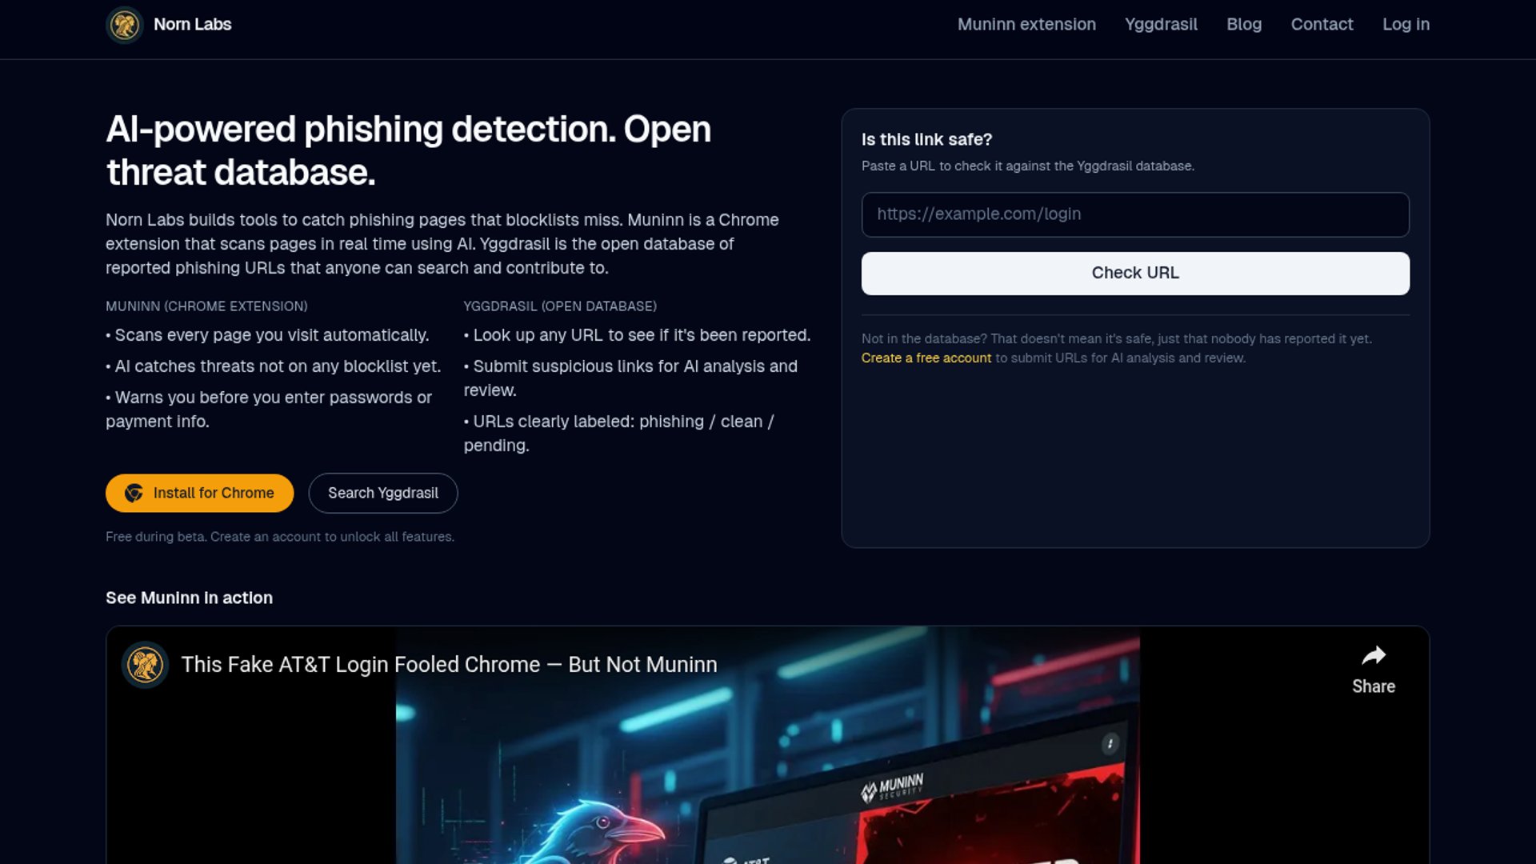This screenshot has width=1536, height=864.
Task: Click the video channel avatar icon
Action: [x=145, y=665]
